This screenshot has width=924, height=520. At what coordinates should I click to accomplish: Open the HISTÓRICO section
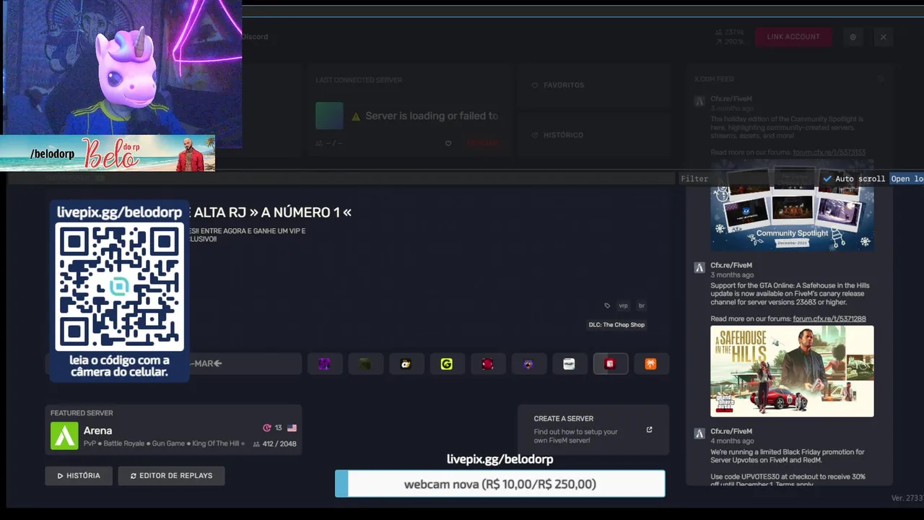point(593,135)
